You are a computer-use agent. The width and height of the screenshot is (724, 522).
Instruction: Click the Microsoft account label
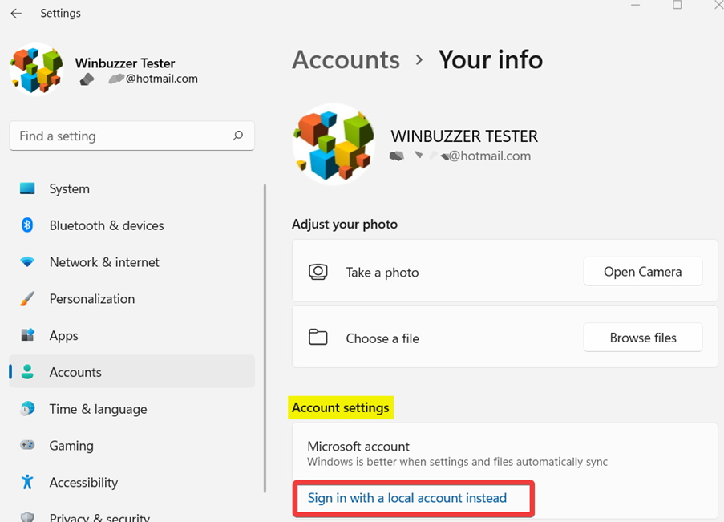(358, 447)
